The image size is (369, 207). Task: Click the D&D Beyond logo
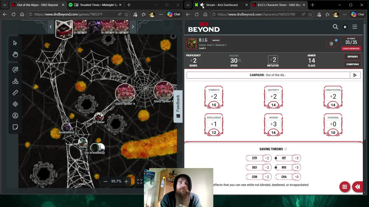pos(204,27)
